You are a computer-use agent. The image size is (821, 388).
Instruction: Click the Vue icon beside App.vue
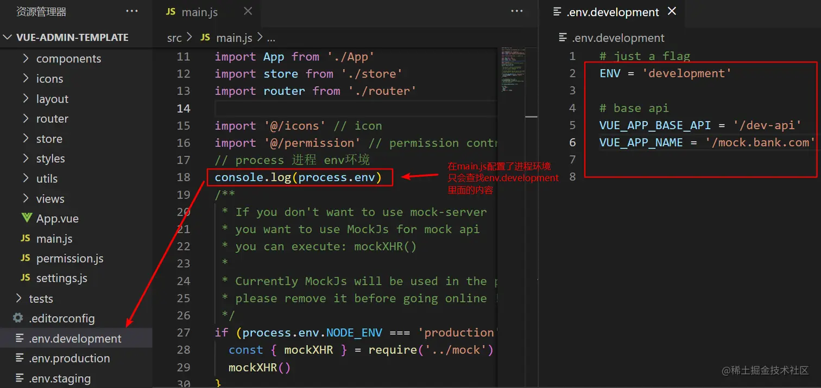27,218
